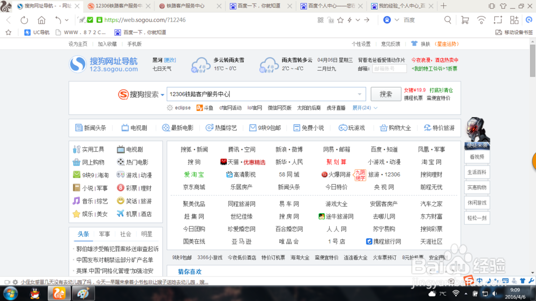Switch to 铁路客户服务中心 tab
The height and width of the screenshot is (301, 536).
190,6
